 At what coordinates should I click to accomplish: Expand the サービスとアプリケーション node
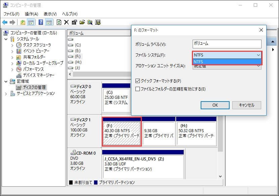point(6,93)
